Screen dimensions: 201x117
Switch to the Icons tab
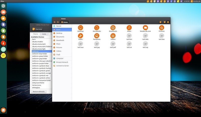44,34
